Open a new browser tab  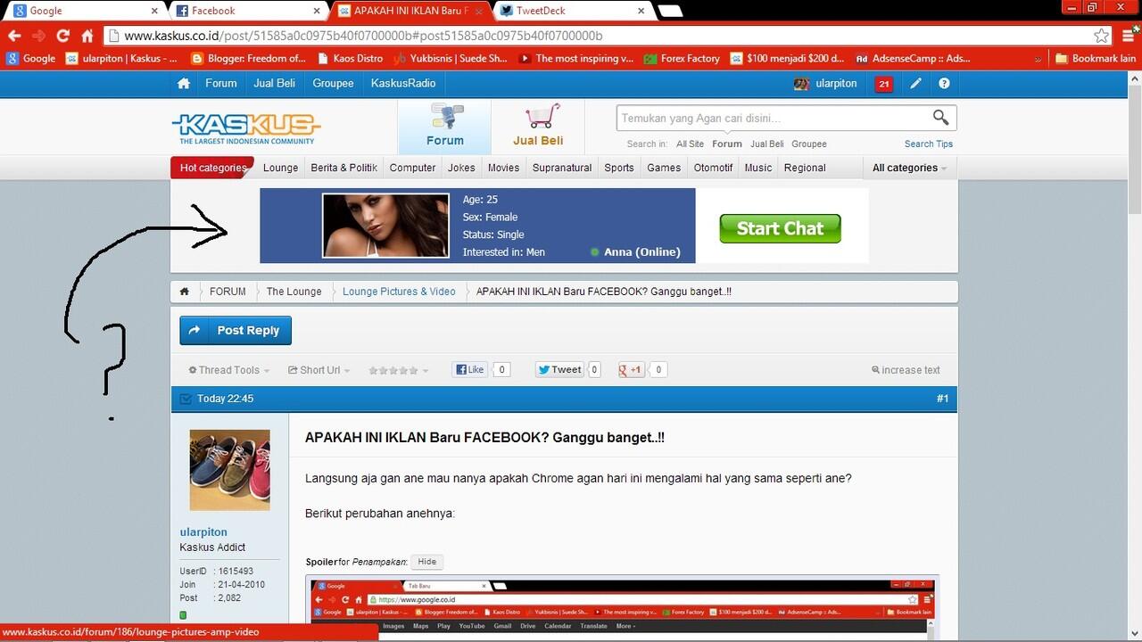point(670,11)
